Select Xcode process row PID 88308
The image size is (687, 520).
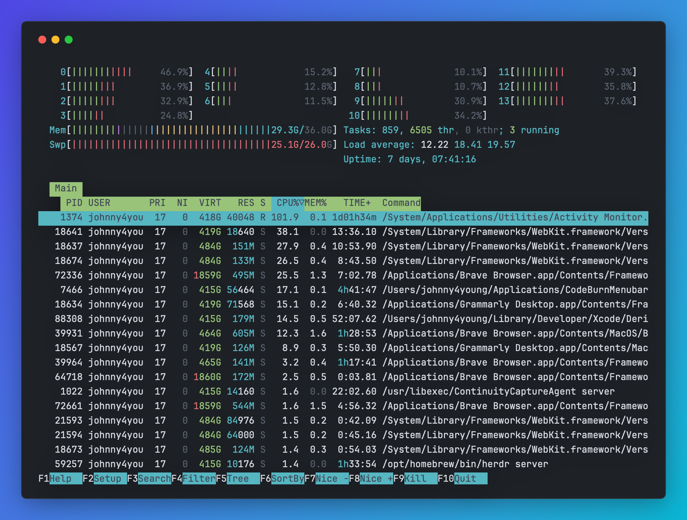pyautogui.click(x=343, y=319)
